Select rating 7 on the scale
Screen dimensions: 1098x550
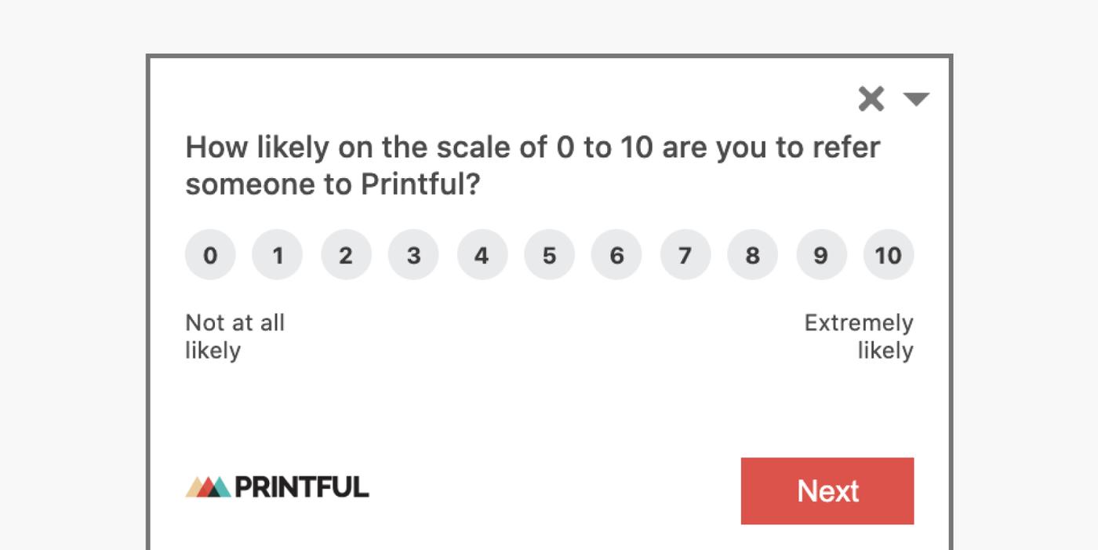coord(685,254)
